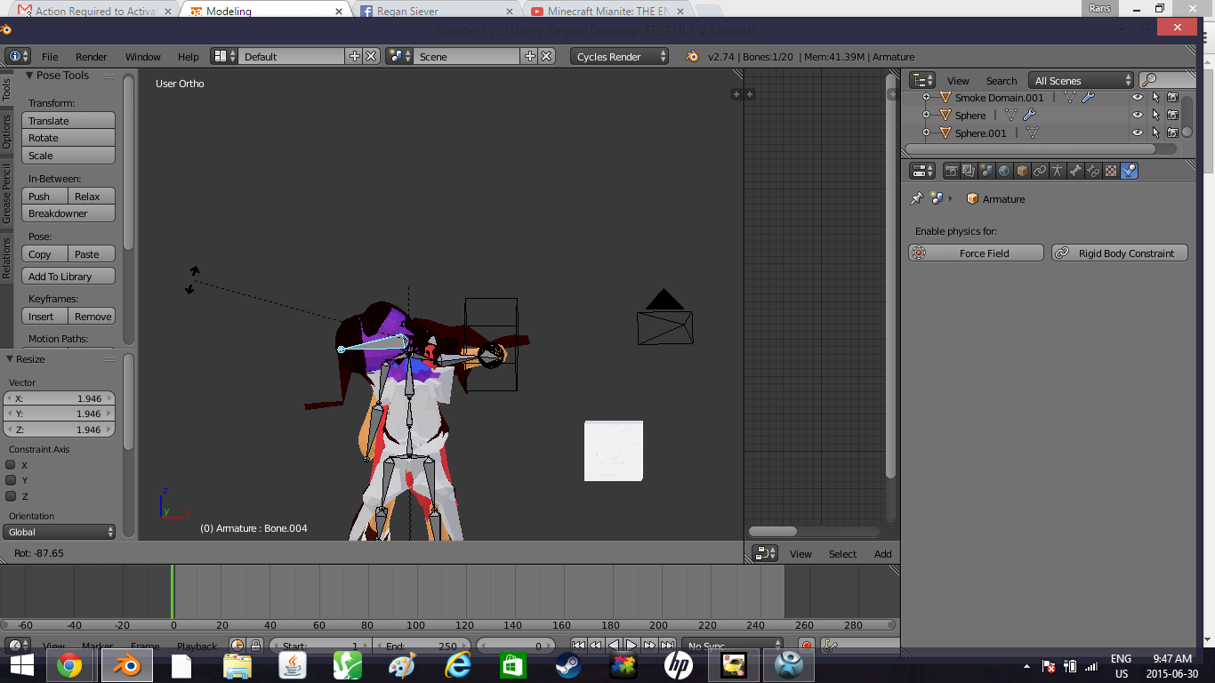This screenshot has height=683, width=1215.
Task: Toggle visibility eye for Sphere
Action: [x=1137, y=115]
